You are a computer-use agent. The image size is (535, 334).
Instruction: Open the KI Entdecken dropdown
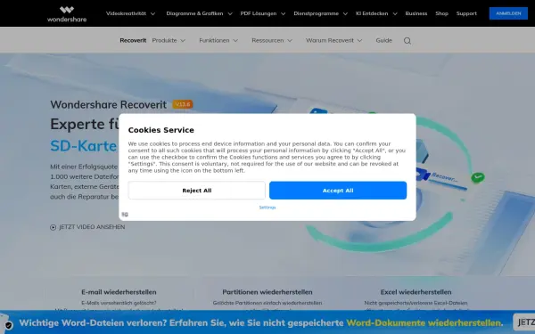[x=376, y=13]
